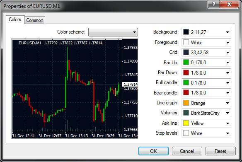Click the EURUSD chart preview area
Screen dimensions: 242x162
tap(75, 89)
